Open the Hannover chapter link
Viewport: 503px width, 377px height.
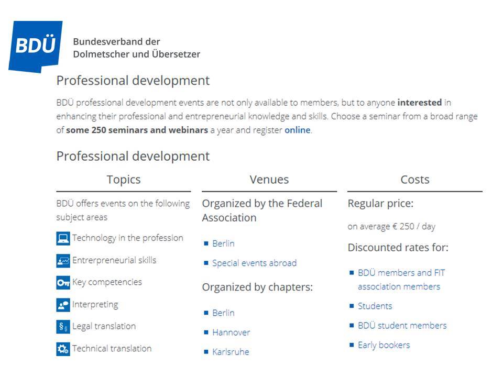(x=231, y=332)
